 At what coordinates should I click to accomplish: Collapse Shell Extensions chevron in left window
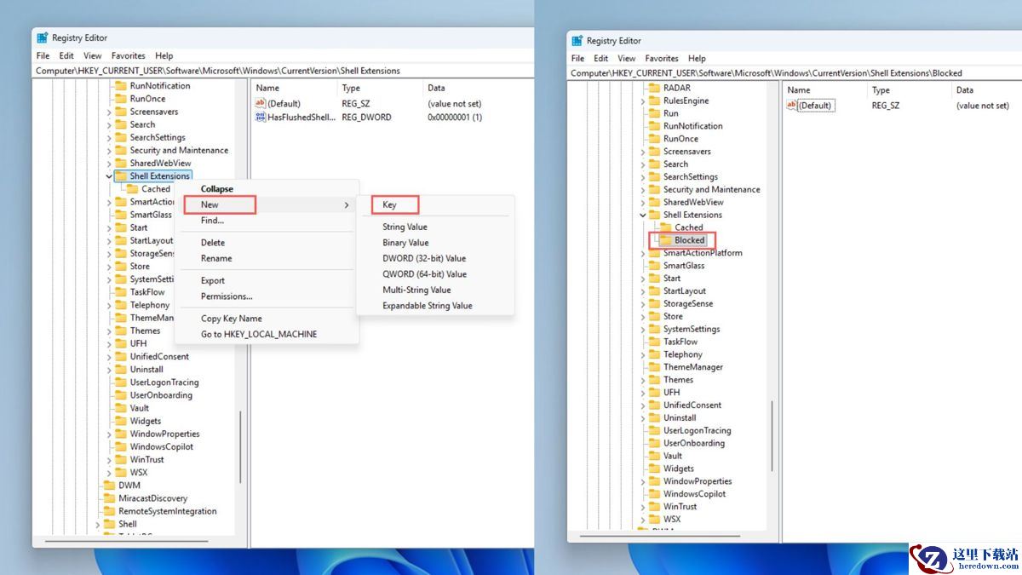tap(109, 176)
